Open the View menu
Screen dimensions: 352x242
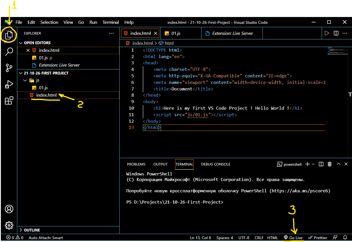[x=68, y=22]
